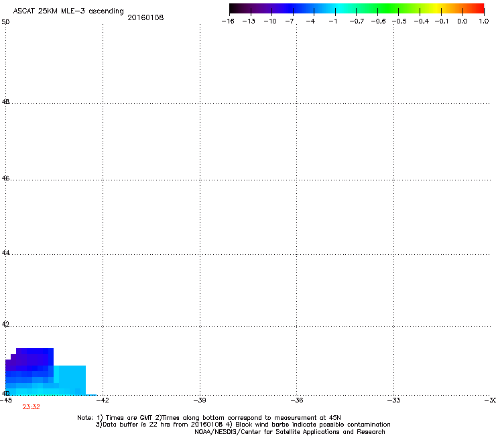The image size is (496, 436).
Task: Select the longitude axis label -42
Action: pyautogui.click(x=103, y=400)
